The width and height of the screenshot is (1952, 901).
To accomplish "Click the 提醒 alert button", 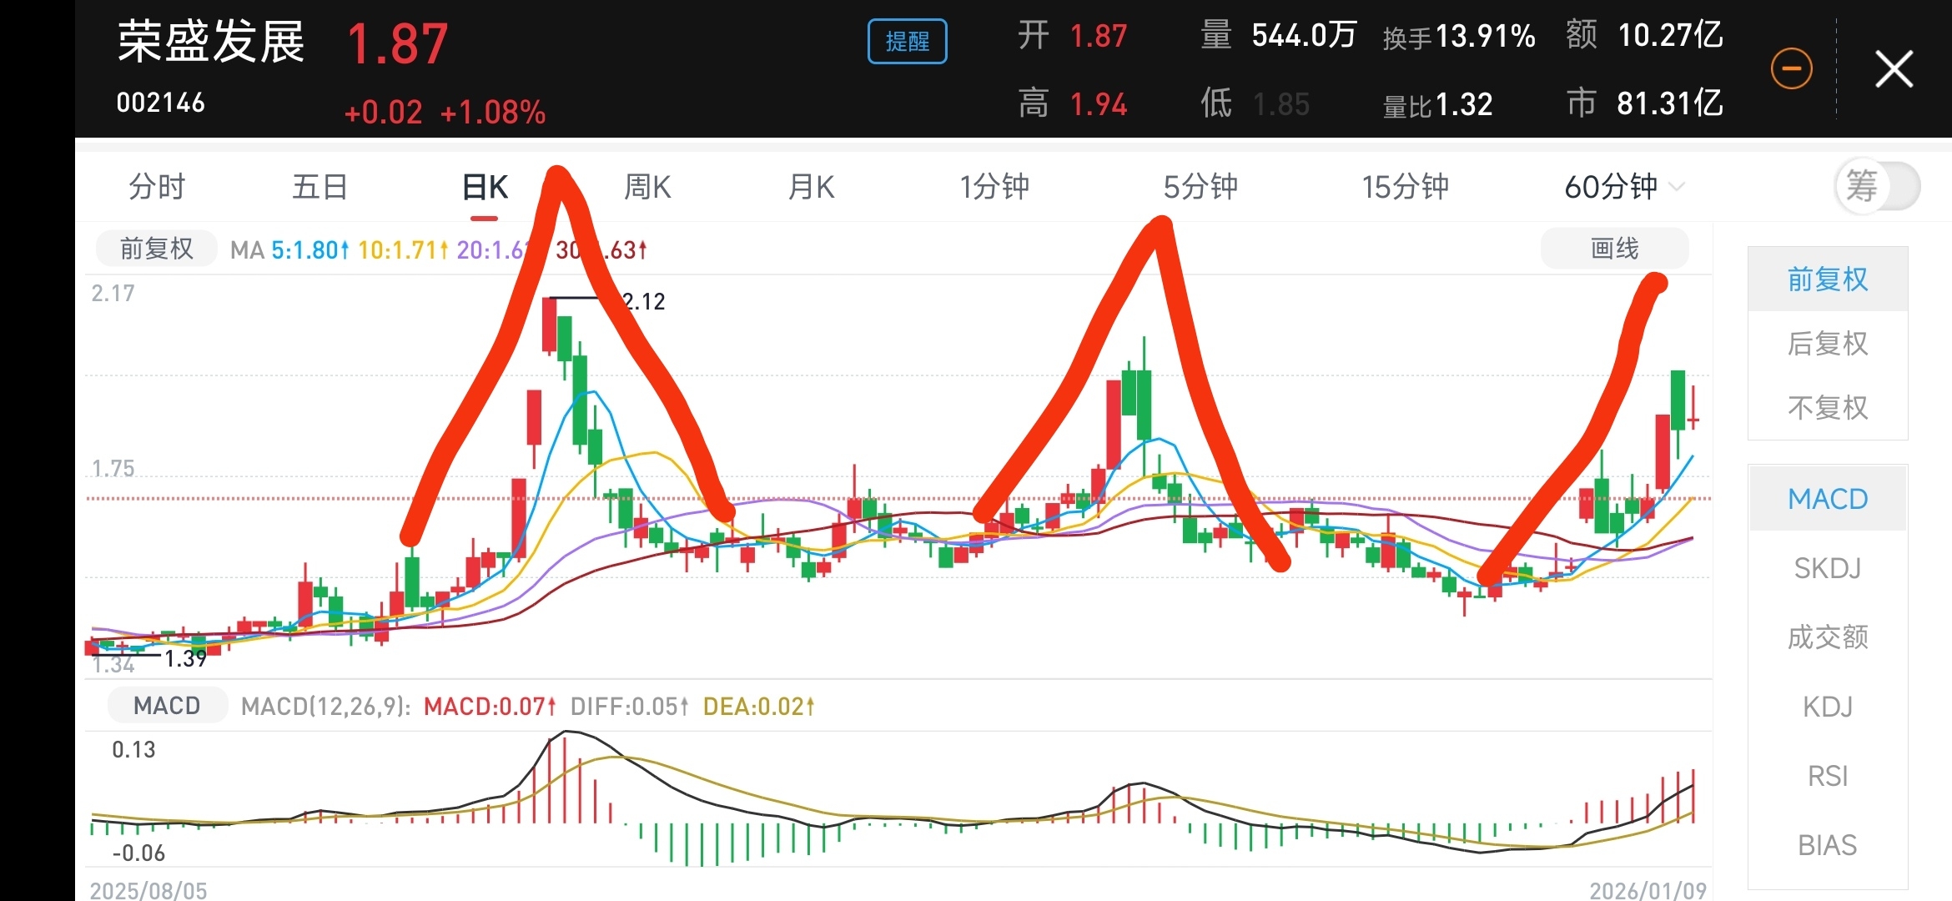I will pyautogui.click(x=907, y=41).
